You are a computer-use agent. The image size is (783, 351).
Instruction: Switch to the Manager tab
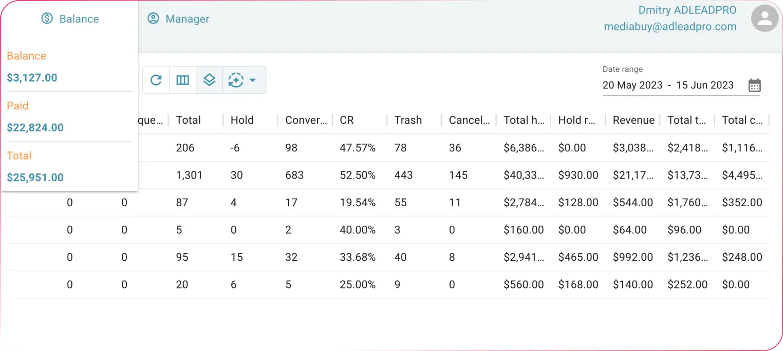pos(187,19)
